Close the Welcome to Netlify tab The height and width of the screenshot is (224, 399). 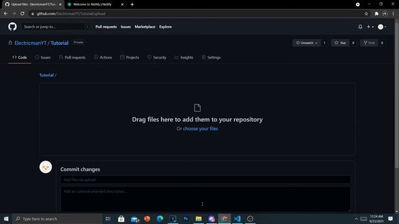pos(122,4)
